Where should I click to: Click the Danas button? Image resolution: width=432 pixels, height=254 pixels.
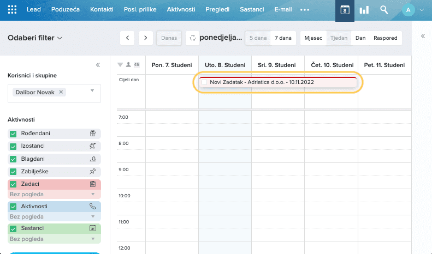[169, 38]
